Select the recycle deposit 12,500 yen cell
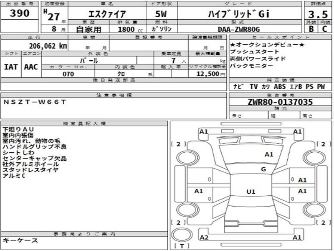Screen dimensions: 334x251 [x=207, y=74]
